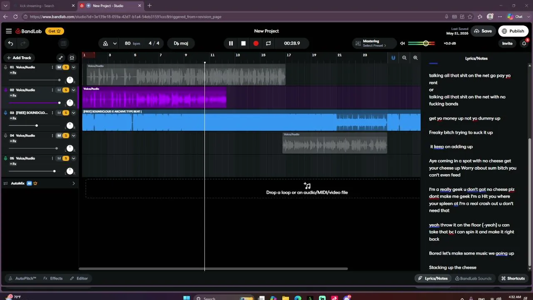
Task: Solo track 02 Voice/Audio
Action: 66,90
